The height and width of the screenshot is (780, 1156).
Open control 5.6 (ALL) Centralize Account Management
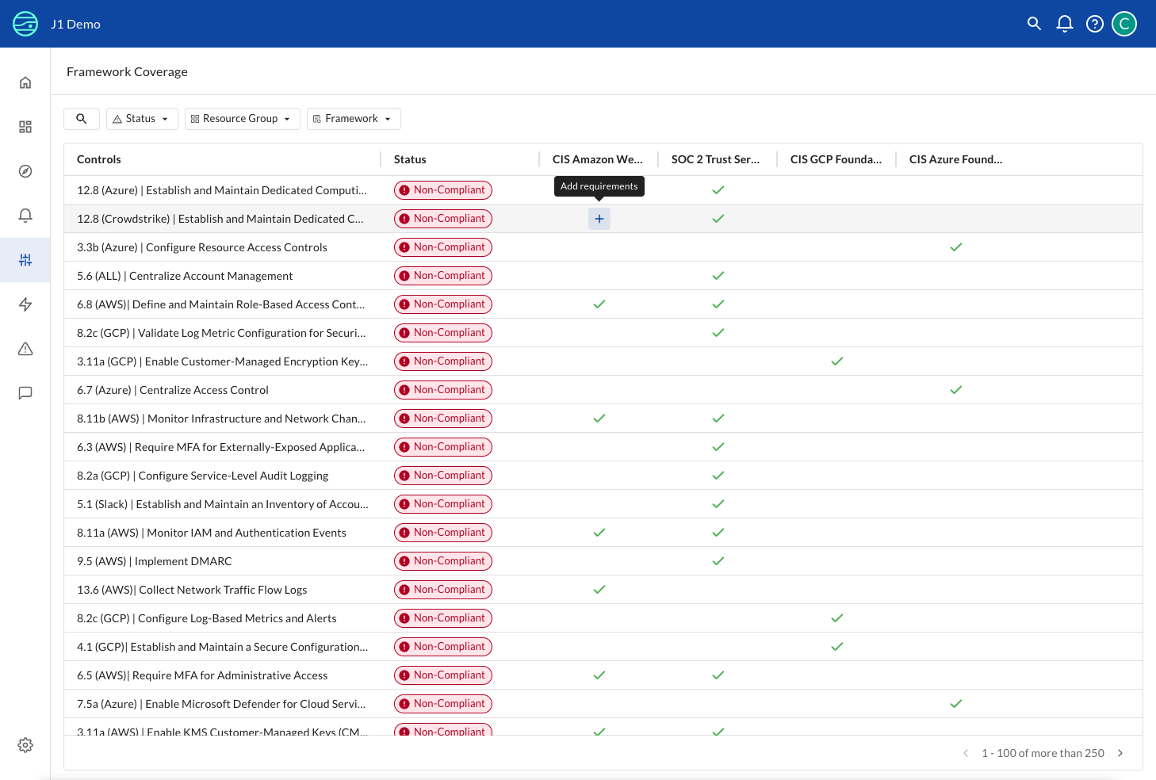click(185, 275)
